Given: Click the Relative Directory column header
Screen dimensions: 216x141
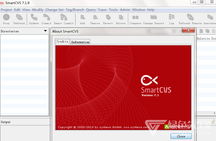Looking at the screenshot, I should point(206,39).
